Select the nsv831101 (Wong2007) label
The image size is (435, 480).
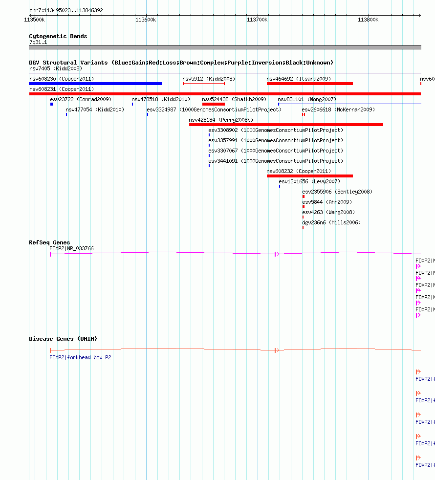click(307, 100)
